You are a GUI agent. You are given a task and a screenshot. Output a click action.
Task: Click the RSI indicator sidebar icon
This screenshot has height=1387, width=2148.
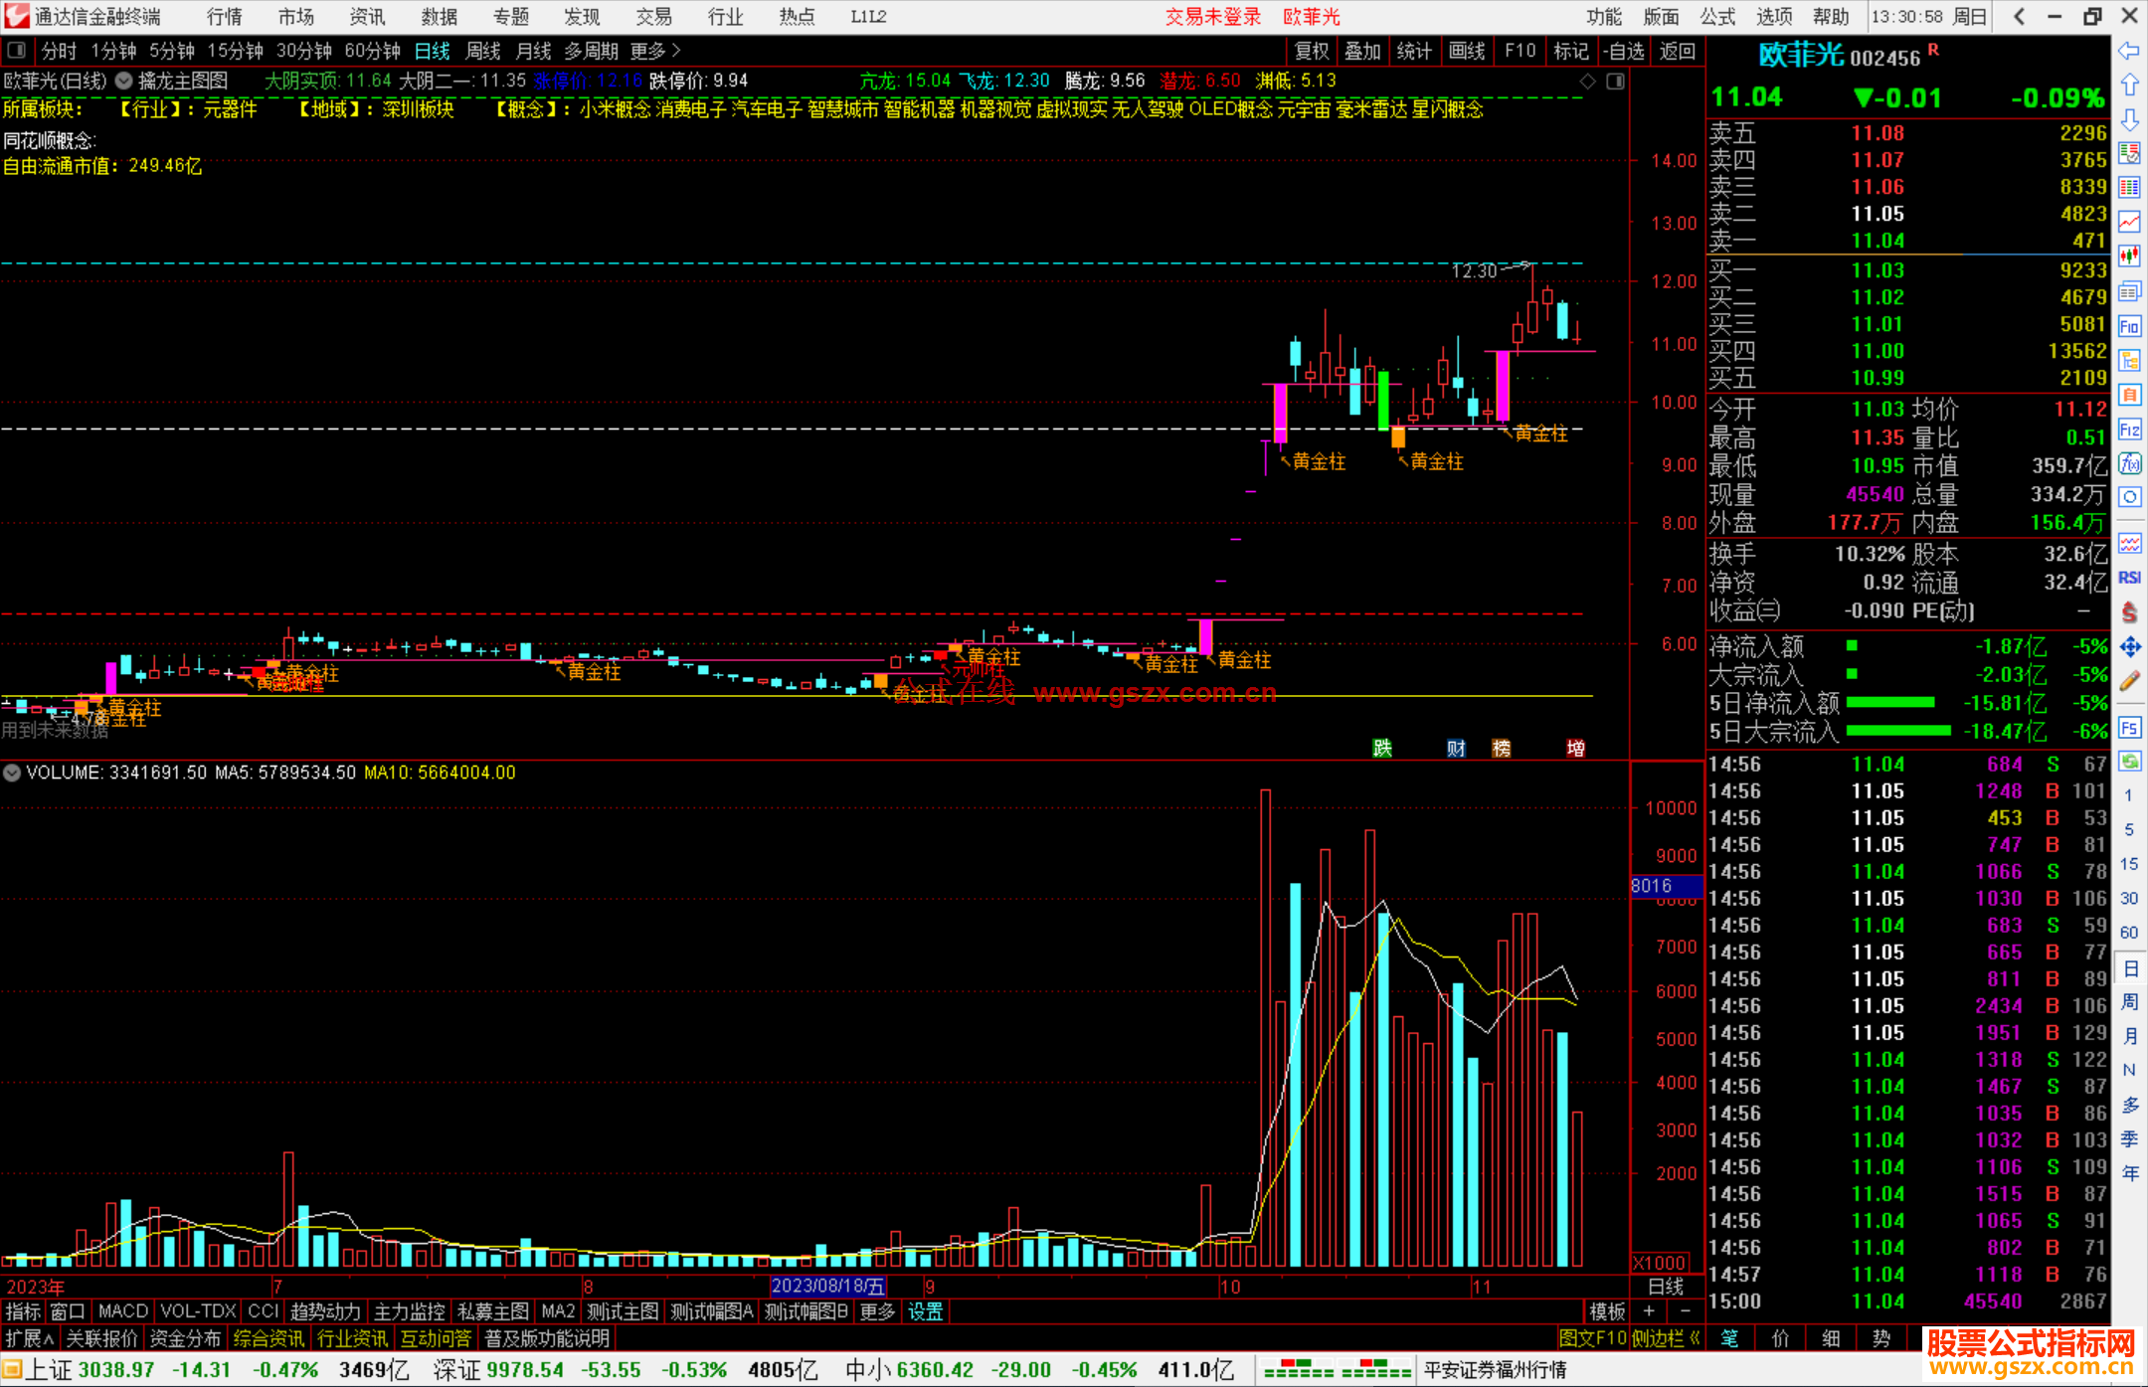point(2129,578)
